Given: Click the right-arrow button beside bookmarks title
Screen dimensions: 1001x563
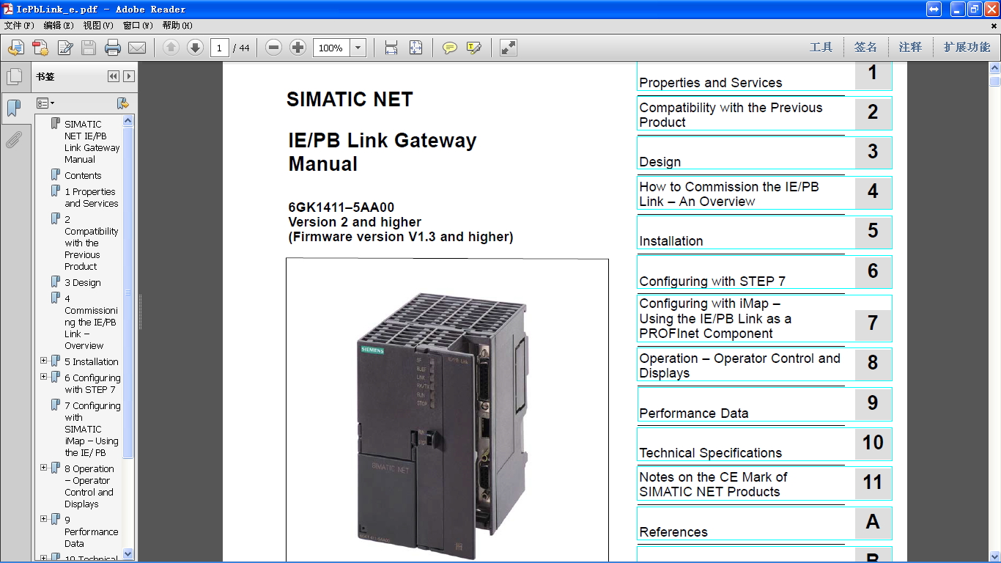Looking at the screenshot, I should pyautogui.click(x=129, y=76).
